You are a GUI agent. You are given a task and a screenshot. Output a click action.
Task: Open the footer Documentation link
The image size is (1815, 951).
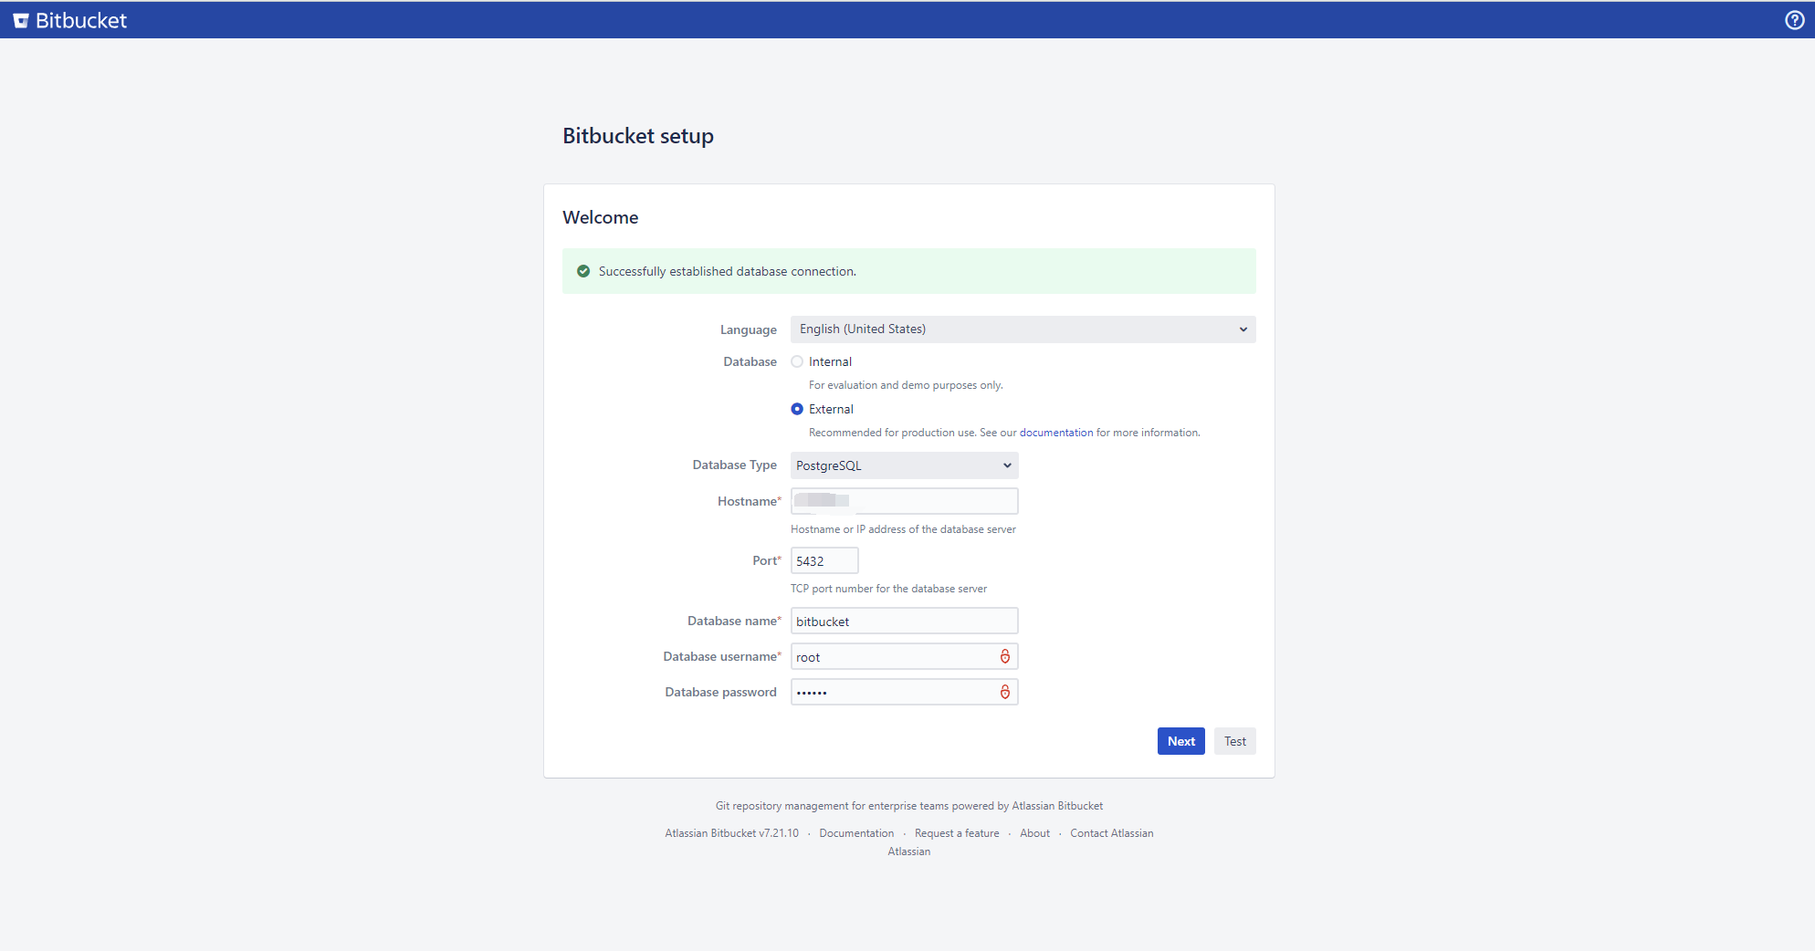(x=856, y=833)
